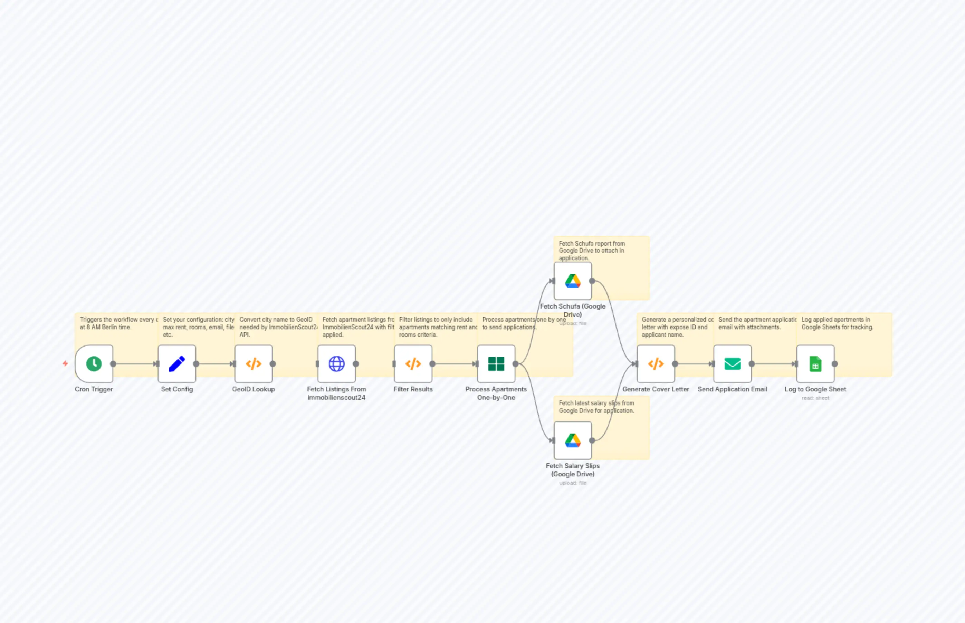Click the Cron Trigger node label

point(94,389)
